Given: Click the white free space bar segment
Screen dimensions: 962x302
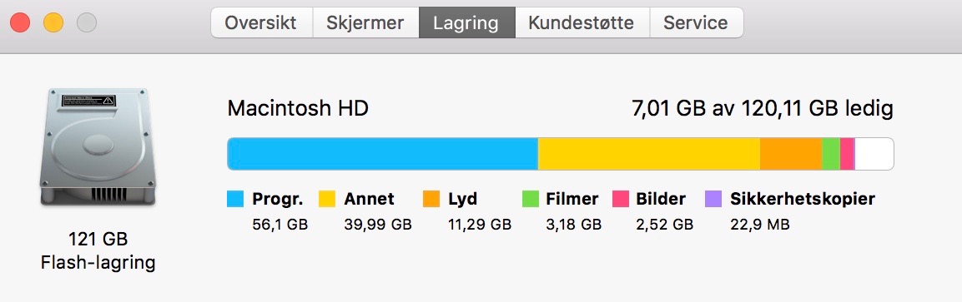Looking at the screenshot, I should [874, 154].
